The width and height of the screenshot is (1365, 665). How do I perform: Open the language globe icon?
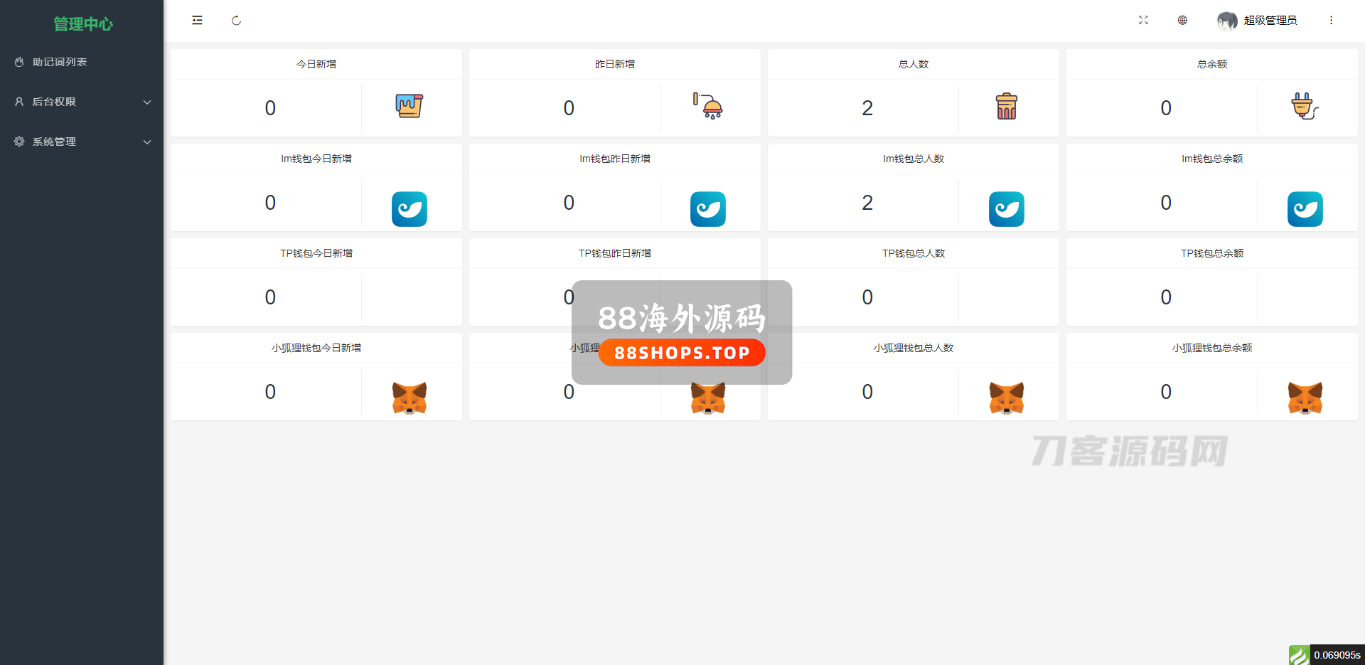pos(1182,20)
